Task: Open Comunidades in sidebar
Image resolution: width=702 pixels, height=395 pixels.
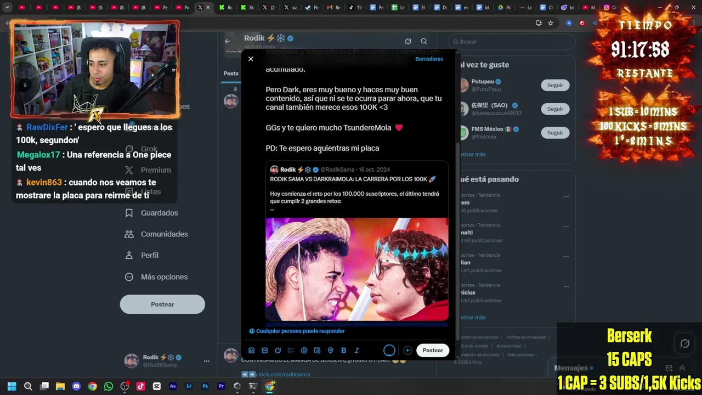Action: (156, 234)
